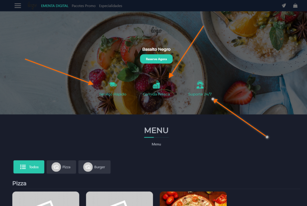The image size is (307, 206).
Task: Click the Pizza category image icon
Action: coord(56,167)
